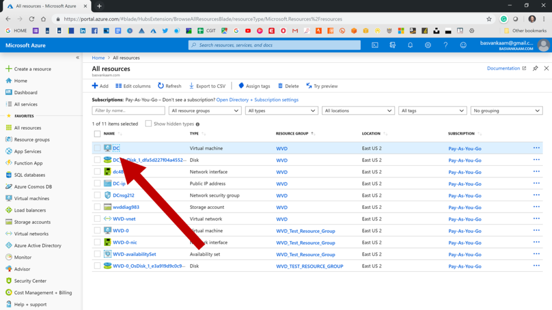Click the info icon beside Show hidden types
The width and height of the screenshot is (552, 310).
[197, 124]
